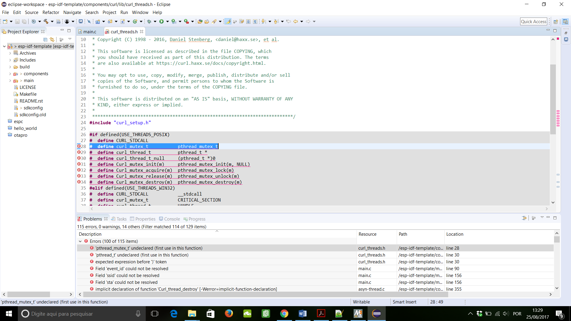Build the project using the hammer icon

coord(46,21)
